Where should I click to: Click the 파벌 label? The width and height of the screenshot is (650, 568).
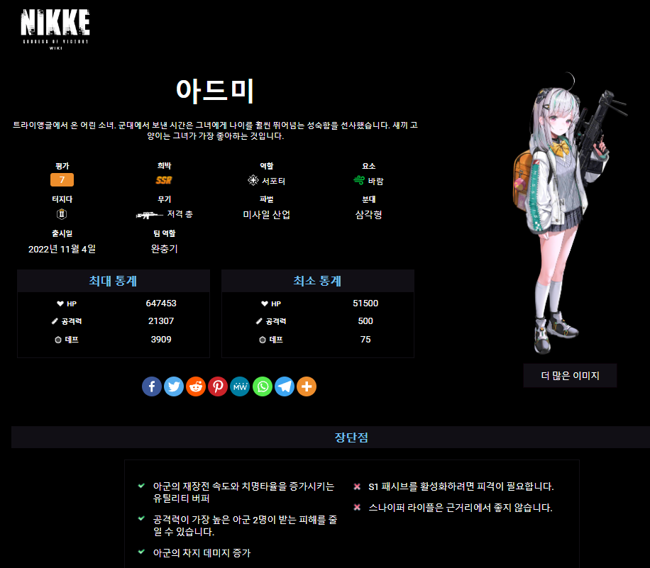point(267,199)
